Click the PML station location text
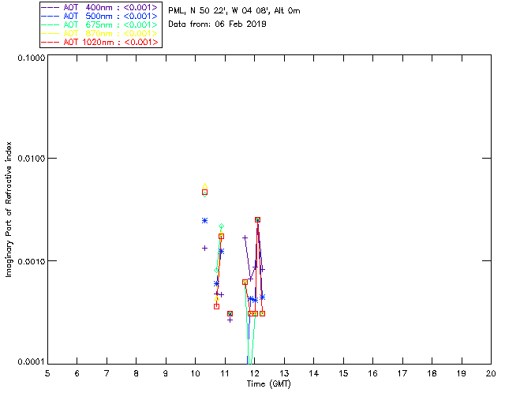Screen dimensions: 505x404 coord(234,11)
